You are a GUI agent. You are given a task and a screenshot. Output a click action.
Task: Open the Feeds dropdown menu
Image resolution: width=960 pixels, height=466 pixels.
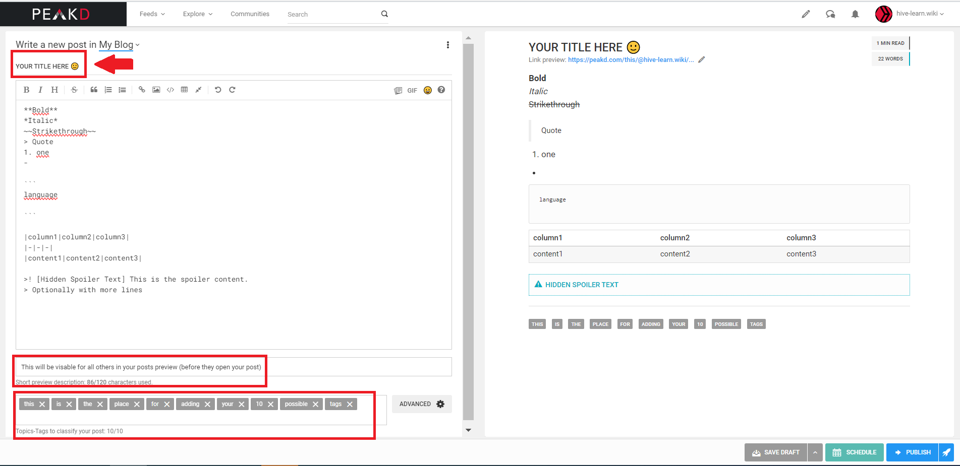tap(152, 14)
